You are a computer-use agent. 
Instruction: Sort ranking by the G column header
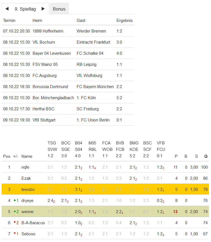point(206,156)
